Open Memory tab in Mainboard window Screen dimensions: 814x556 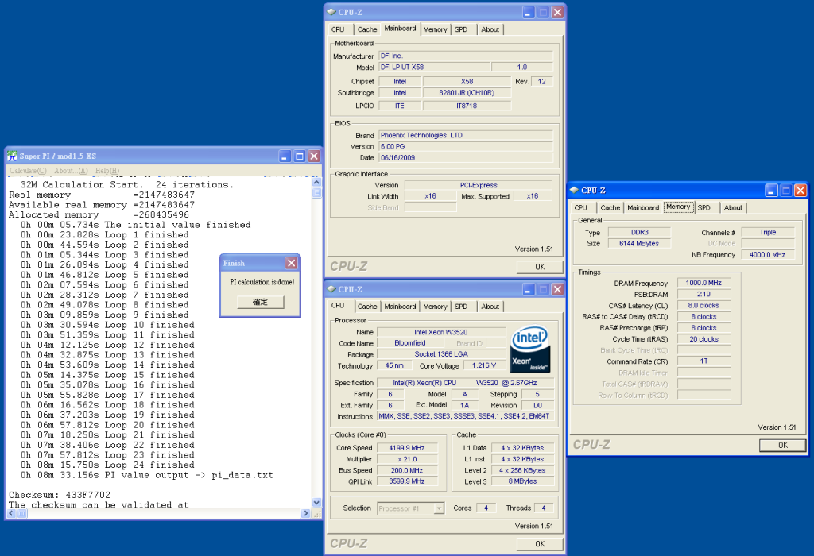pos(435,29)
